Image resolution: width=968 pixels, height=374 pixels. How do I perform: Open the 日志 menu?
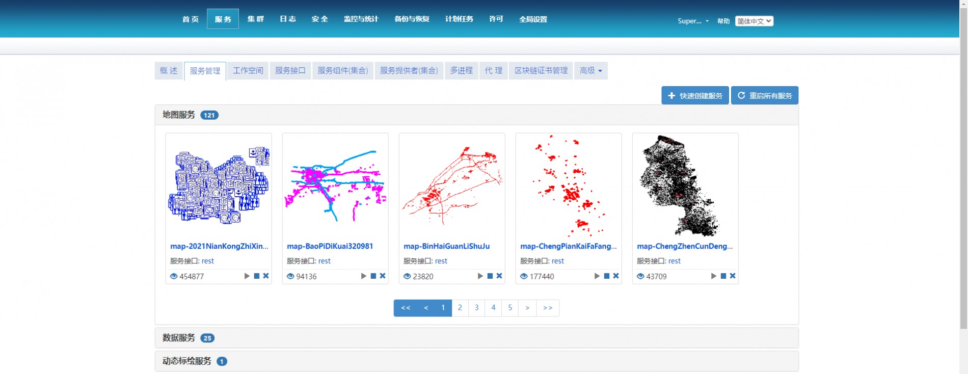(x=288, y=19)
